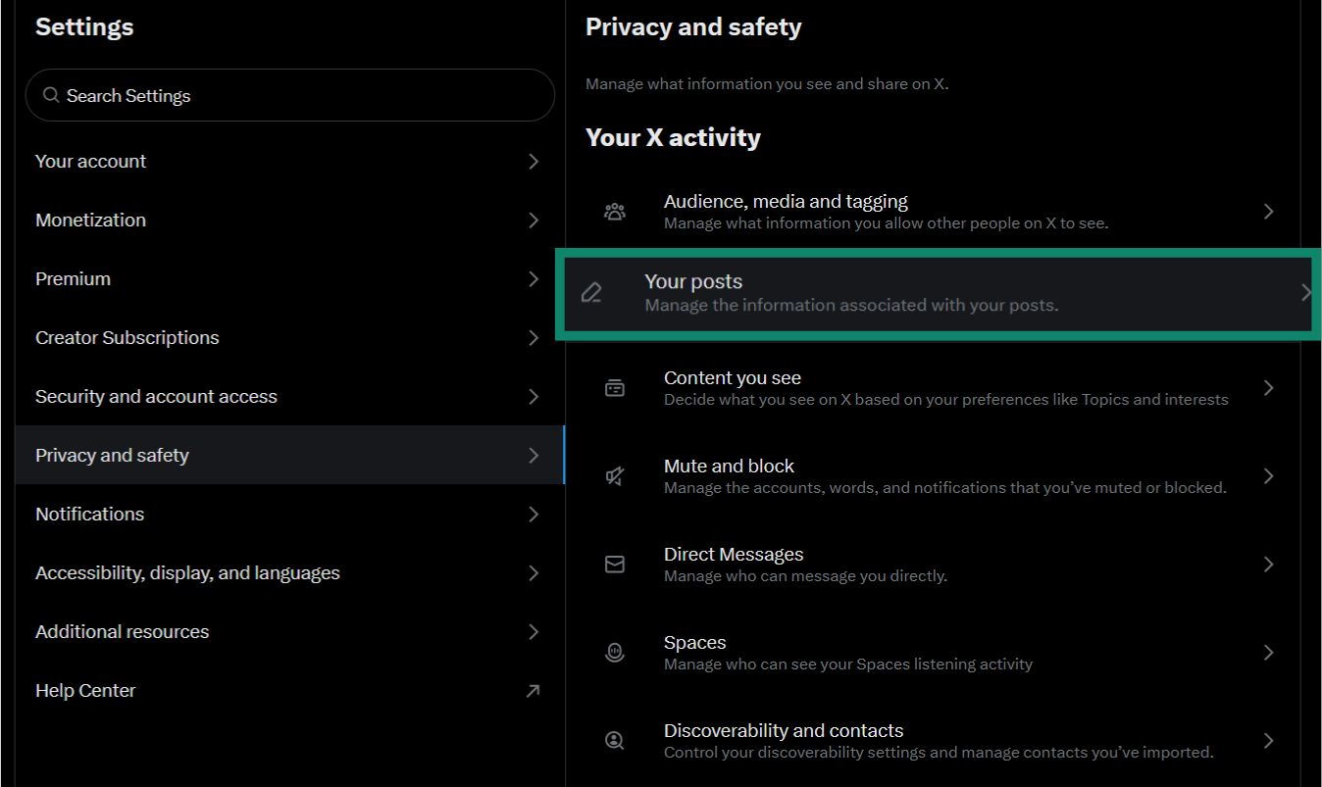This screenshot has height=787, width=1322.
Task: Click the external link arrow beside Help Center
Action: click(x=533, y=690)
